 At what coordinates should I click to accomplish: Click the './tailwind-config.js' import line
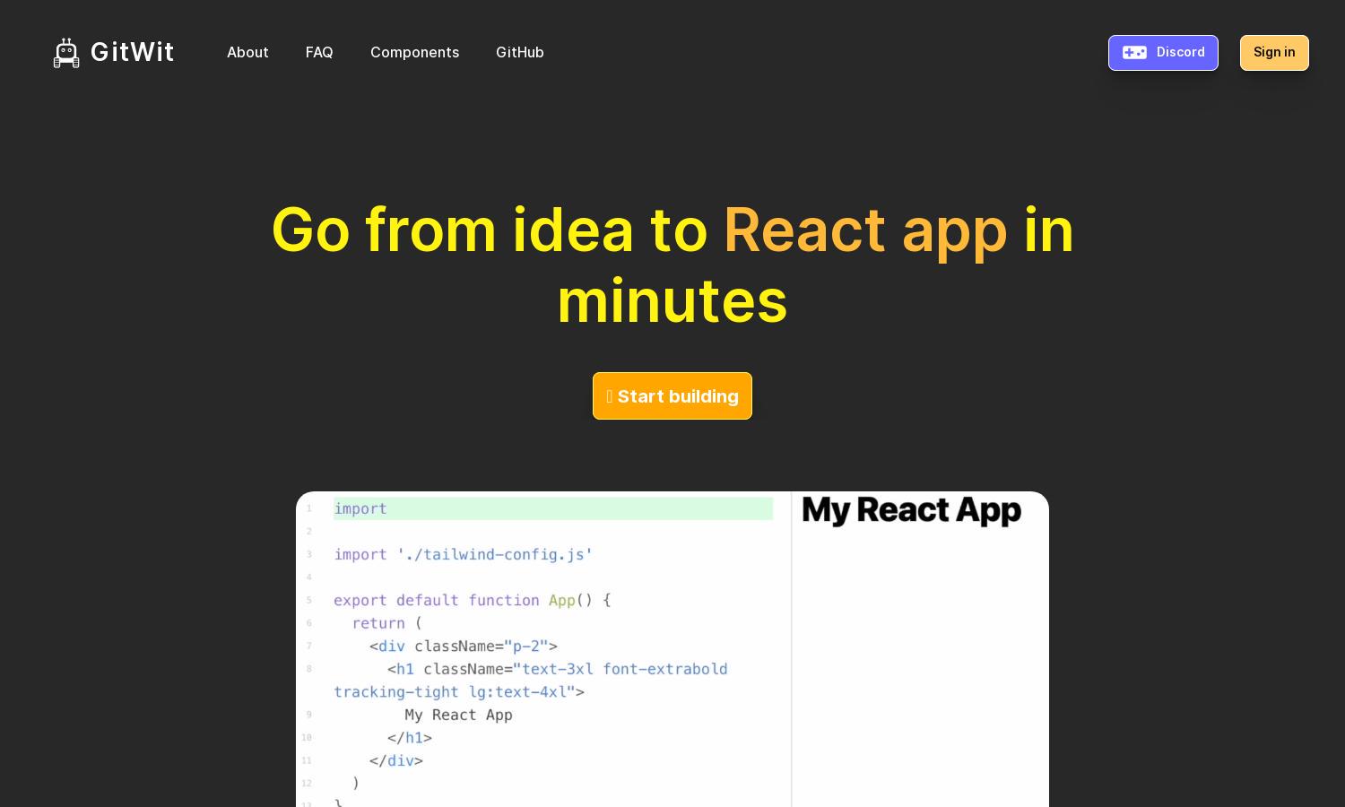[x=464, y=554]
